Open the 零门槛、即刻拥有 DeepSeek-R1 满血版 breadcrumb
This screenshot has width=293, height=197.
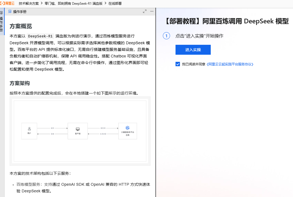point(73,4)
